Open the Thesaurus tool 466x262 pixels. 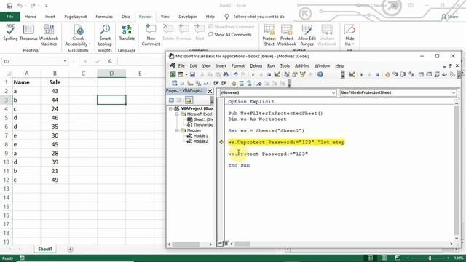(x=28, y=33)
